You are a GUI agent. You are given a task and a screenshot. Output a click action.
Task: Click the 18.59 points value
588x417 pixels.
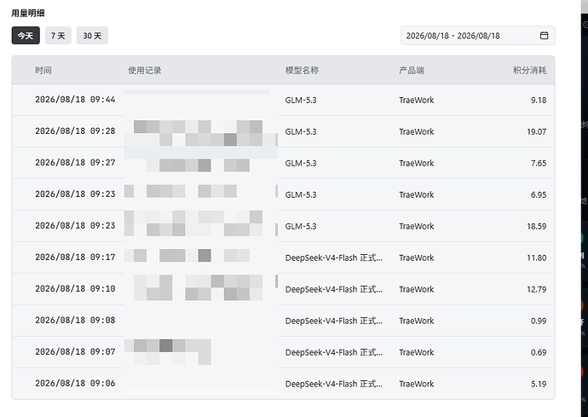[537, 226]
